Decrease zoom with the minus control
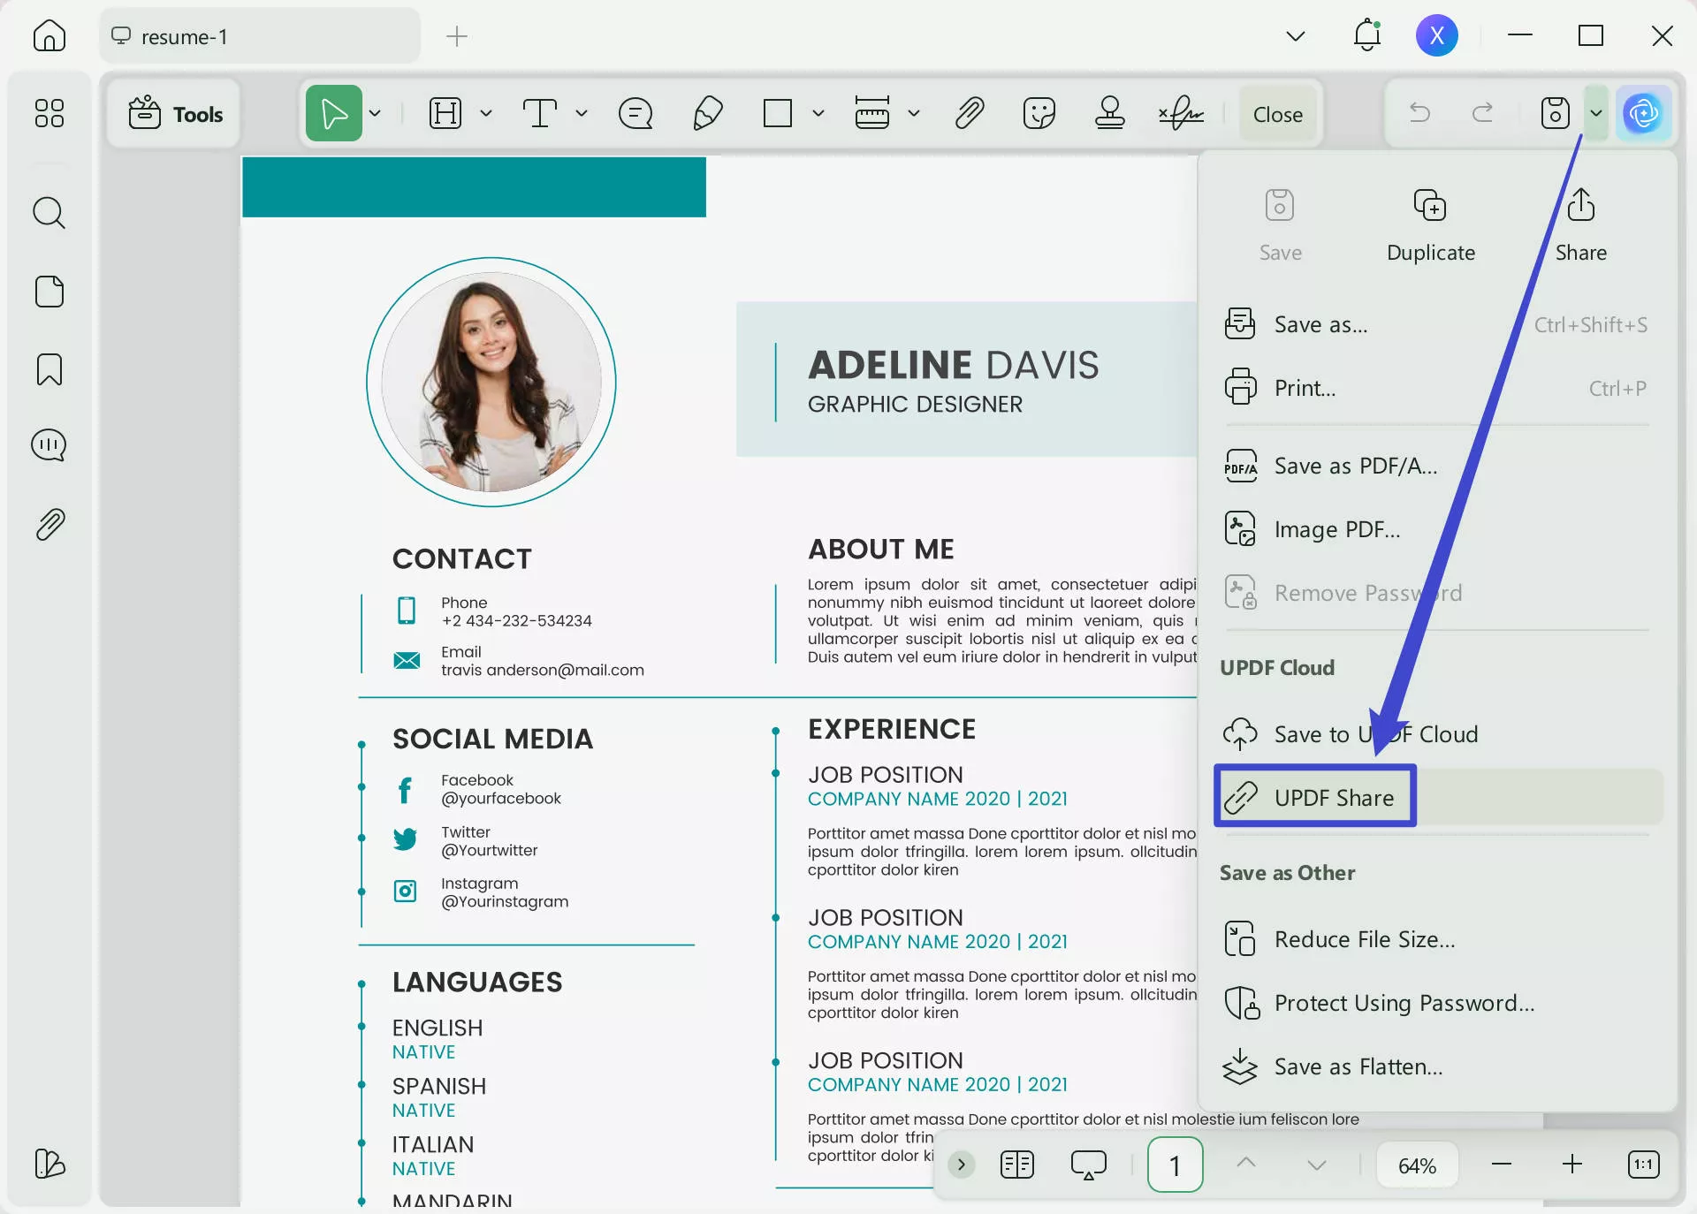The image size is (1697, 1214). 1503,1165
